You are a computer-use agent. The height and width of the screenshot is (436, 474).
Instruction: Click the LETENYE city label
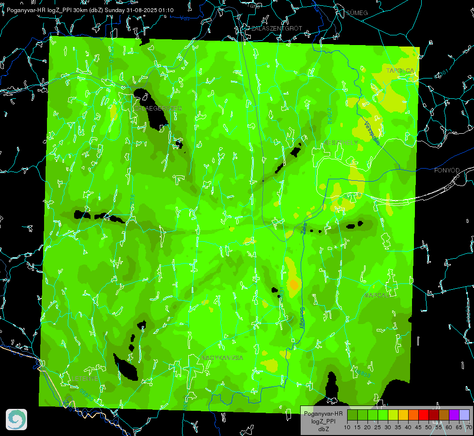pyautogui.click(x=85, y=379)
